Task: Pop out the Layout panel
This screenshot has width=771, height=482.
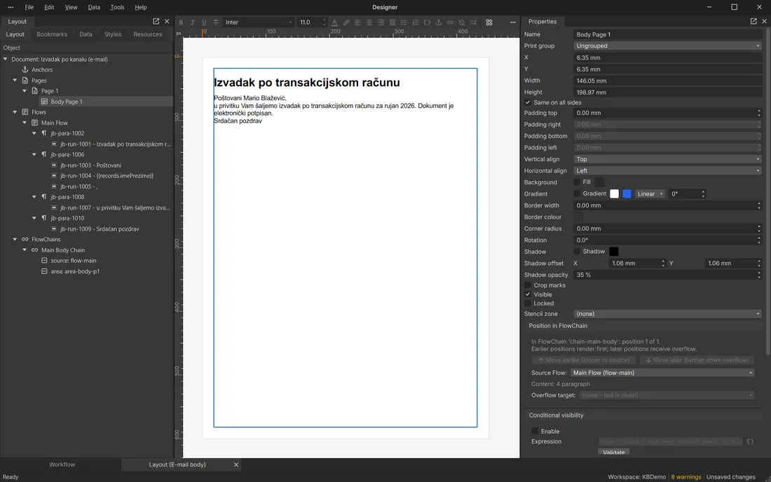Action: tap(156, 21)
